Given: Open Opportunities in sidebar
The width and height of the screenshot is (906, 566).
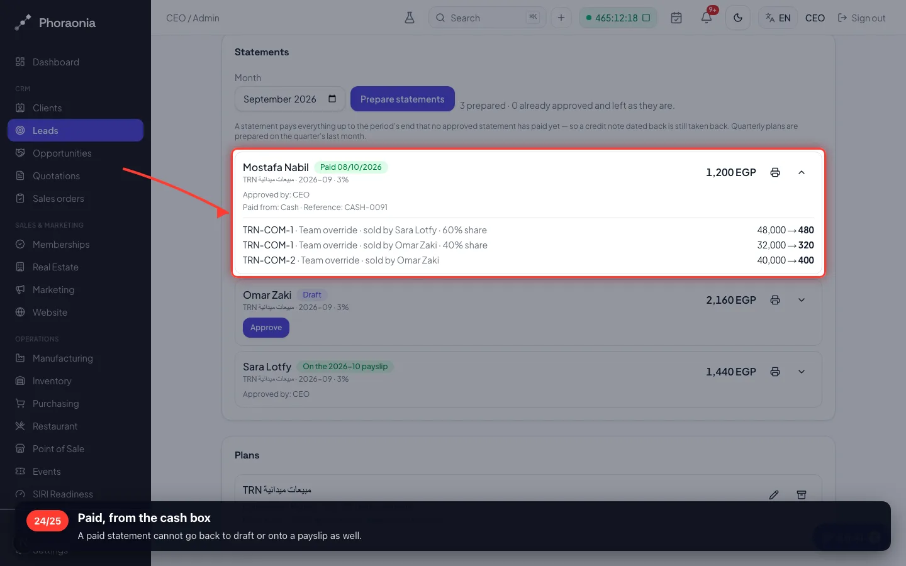Looking at the screenshot, I should tap(75, 153).
